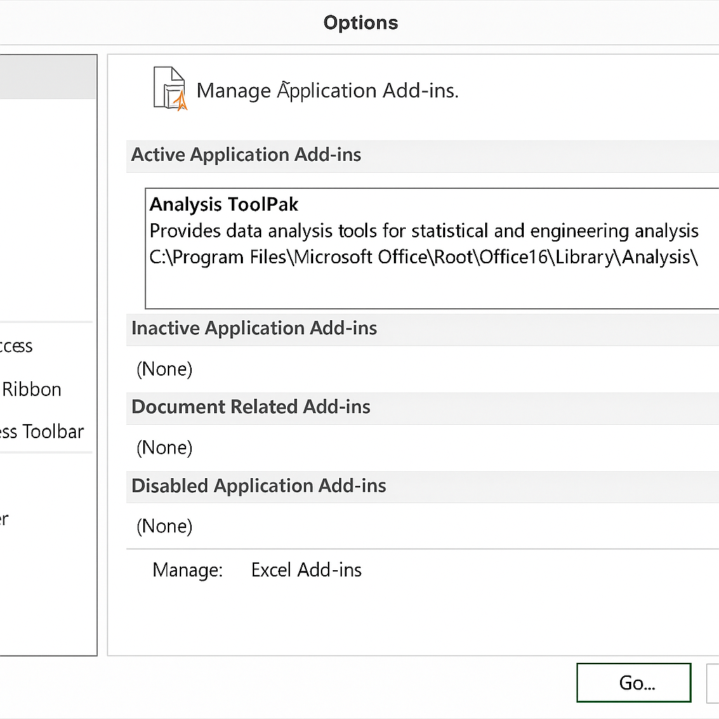719x719 pixels.
Task: Click the Active Application Add-ins header
Action: pyautogui.click(x=246, y=155)
